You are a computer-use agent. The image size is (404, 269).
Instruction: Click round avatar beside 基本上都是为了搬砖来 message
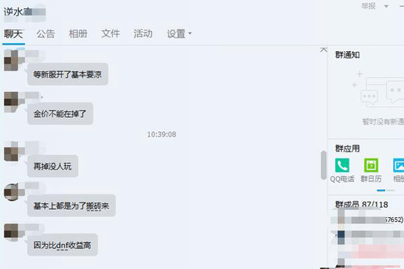pos(11,192)
